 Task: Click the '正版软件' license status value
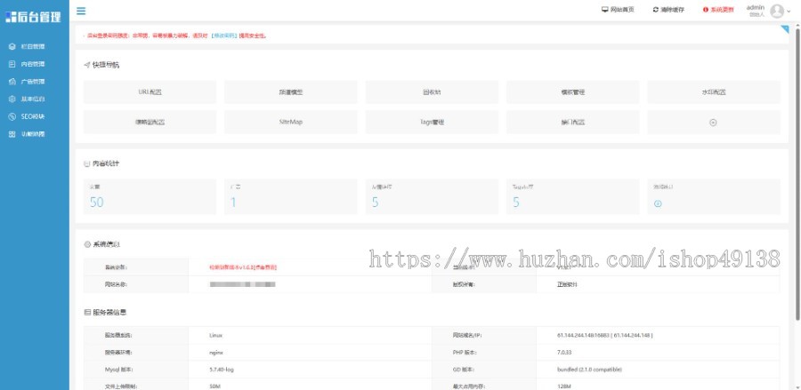tap(567, 284)
